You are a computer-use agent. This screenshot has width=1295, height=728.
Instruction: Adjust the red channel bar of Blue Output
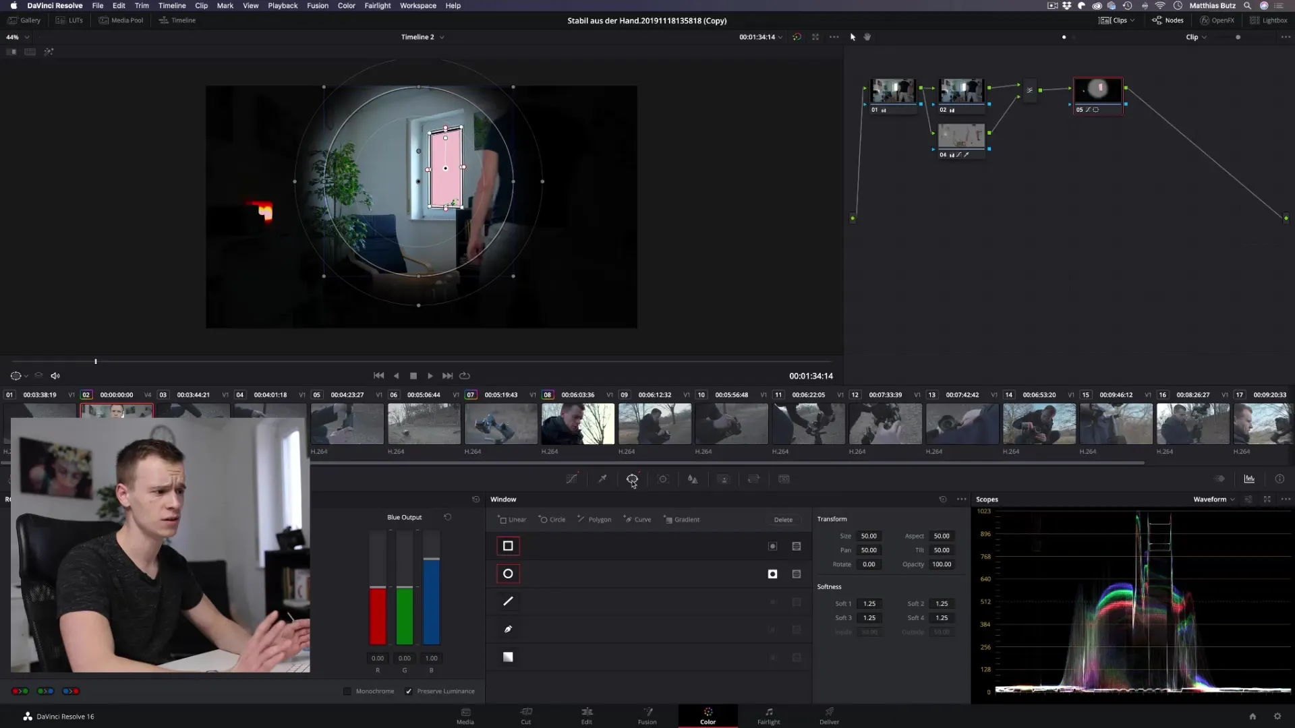click(x=378, y=587)
